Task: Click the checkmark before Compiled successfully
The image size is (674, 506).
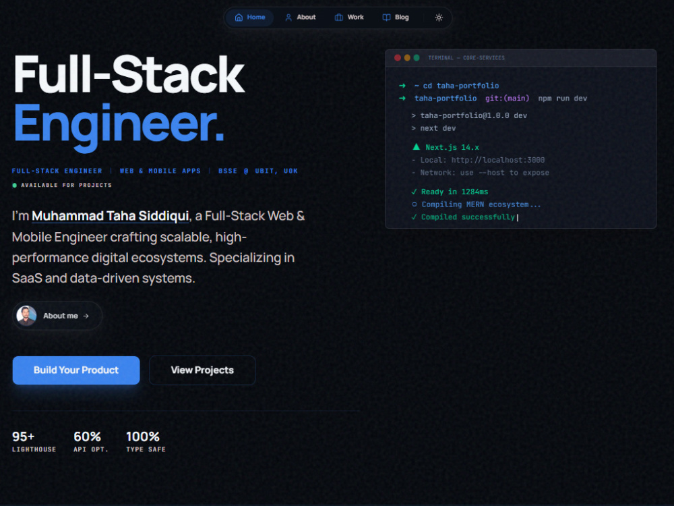Action: tap(414, 217)
